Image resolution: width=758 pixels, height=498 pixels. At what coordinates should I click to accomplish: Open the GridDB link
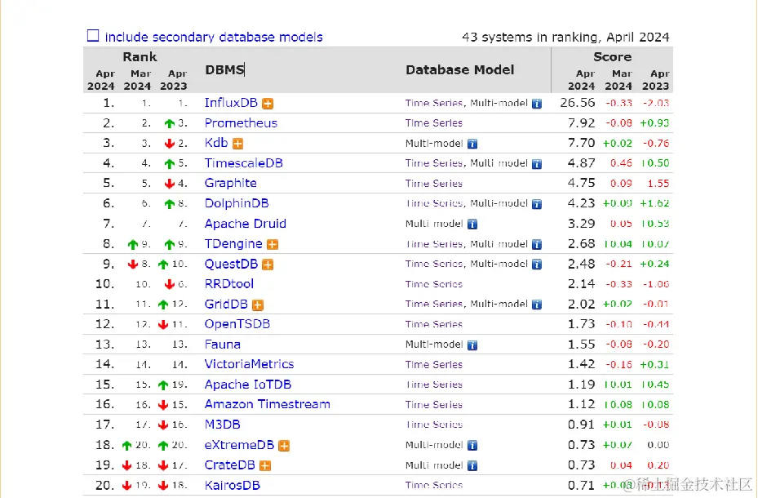pyautogui.click(x=226, y=305)
